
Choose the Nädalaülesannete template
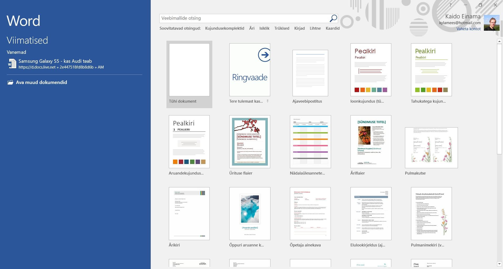(310, 142)
